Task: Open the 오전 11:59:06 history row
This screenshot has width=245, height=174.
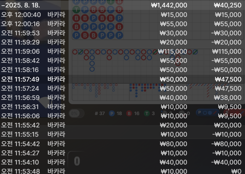Action: 122,52
